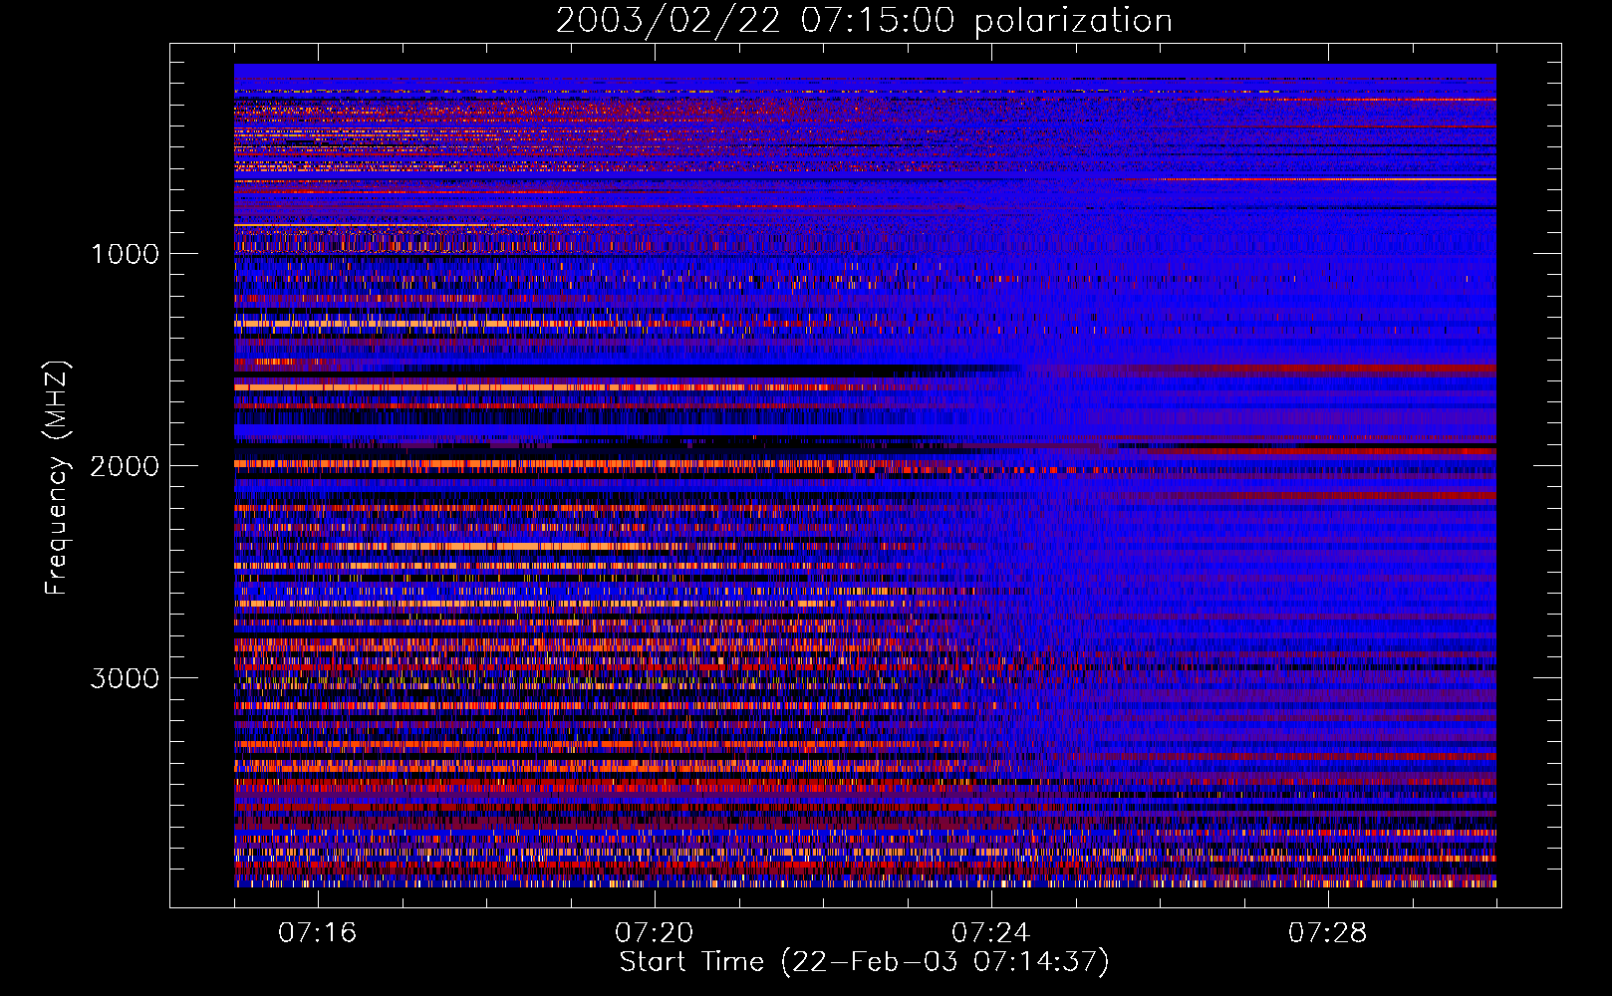Click the 'Start Time (22-Feb-03 07:14:37)' axis label
Viewport: 1612px width, 996px height.
pos(864,962)
